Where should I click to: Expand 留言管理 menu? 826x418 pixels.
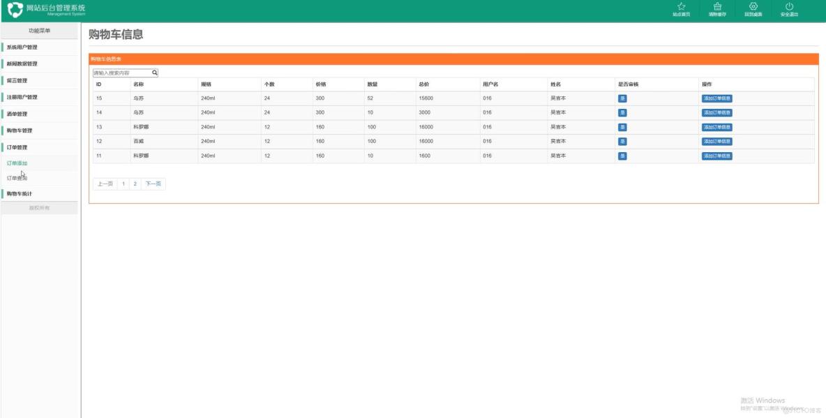click(x=40, y=81)
